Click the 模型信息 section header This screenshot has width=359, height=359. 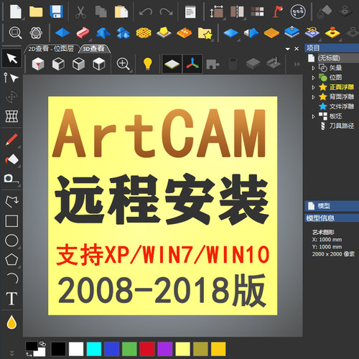(x=332, y=218)
